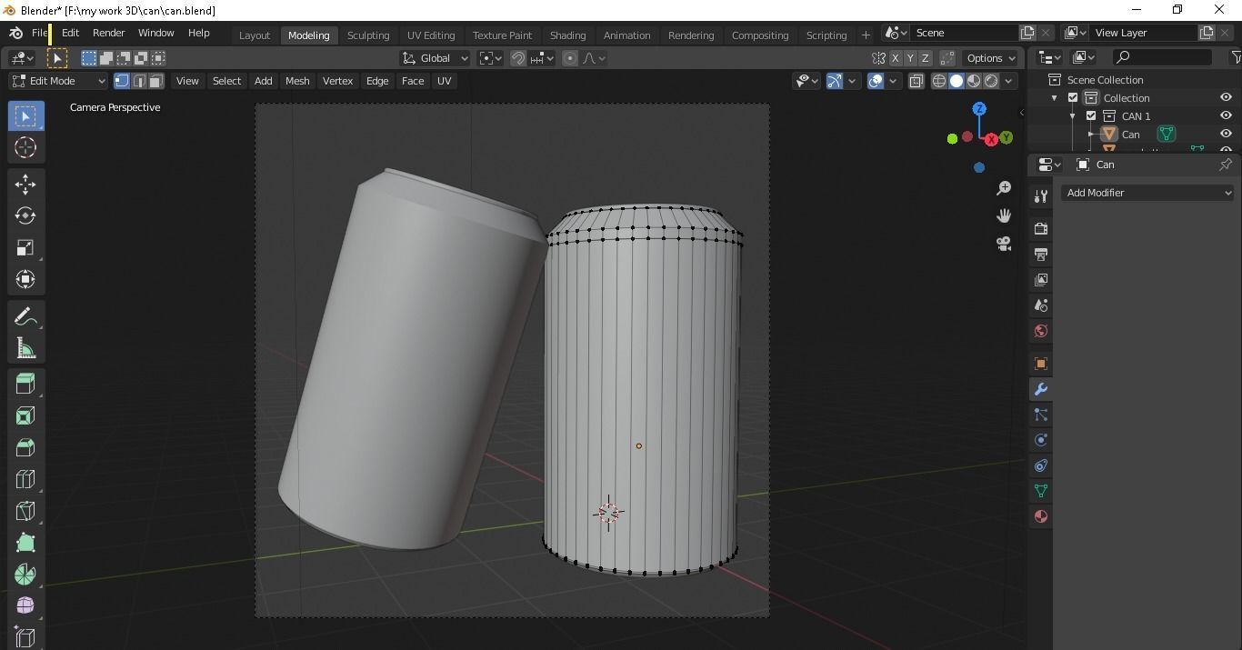
Task: Activate the Scale tool
Action: coord(25,247)
